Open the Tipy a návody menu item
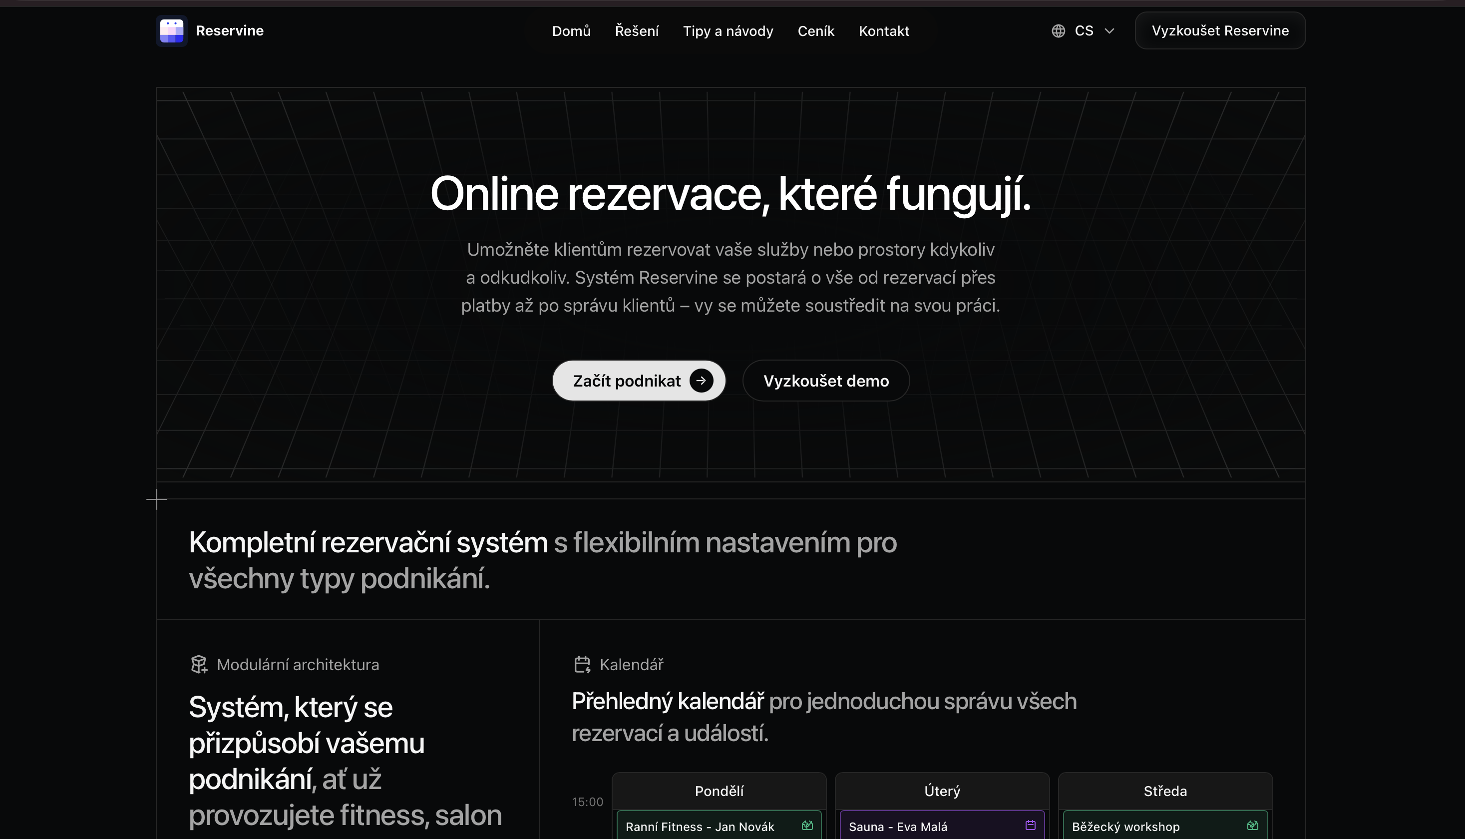This screenshot has width=1465, height=839. coord(728,30)
